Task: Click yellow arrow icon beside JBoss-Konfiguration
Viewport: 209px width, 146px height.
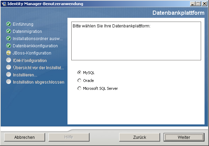Action: pos(9,53)
